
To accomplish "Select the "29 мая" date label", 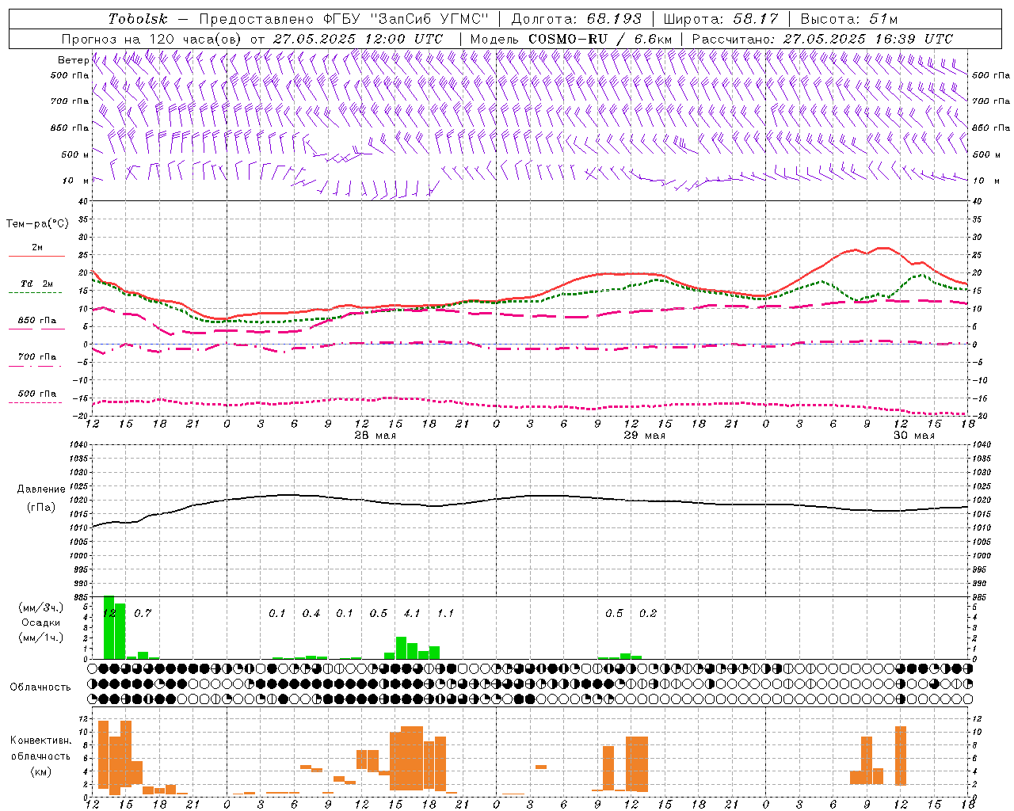I will click(645, 436).
